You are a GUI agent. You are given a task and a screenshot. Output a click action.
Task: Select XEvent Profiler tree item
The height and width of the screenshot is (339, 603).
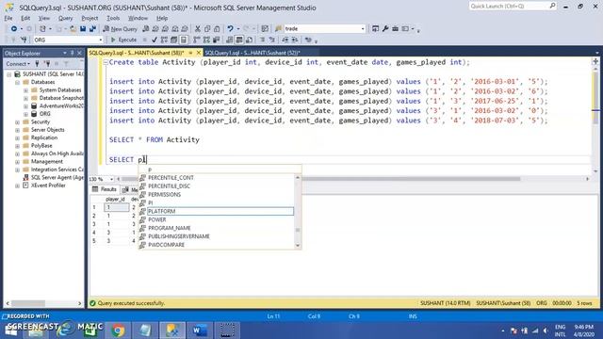click(48, 186)
